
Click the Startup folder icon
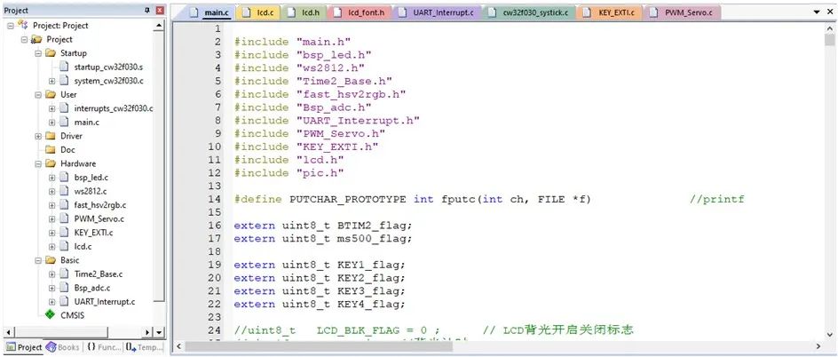[51, 53]
